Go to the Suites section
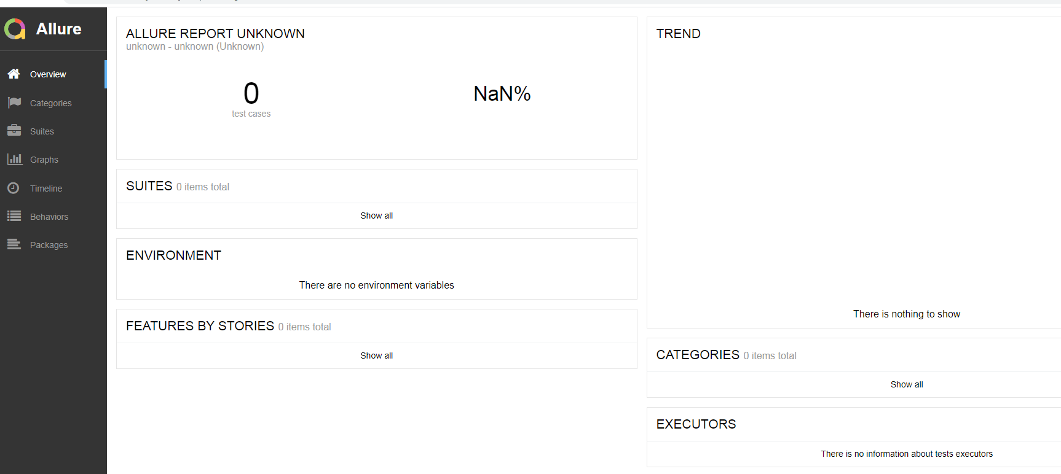Viewport: 1061px width, 474px height. [53, 131]
